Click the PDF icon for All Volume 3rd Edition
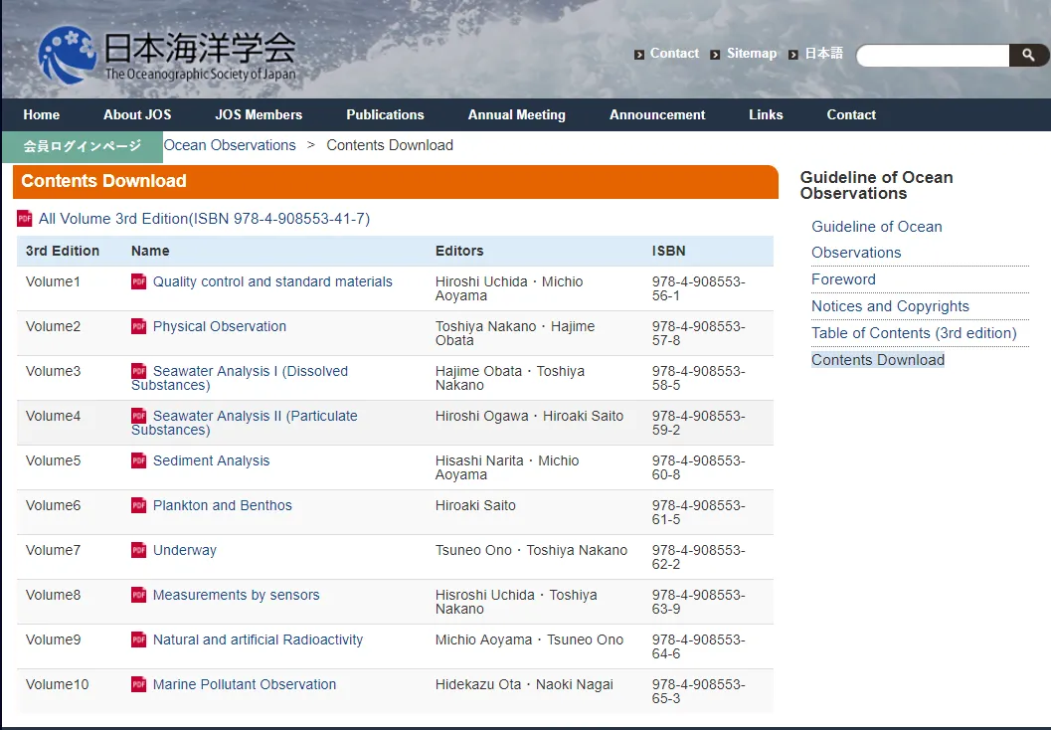 [24, 219]
